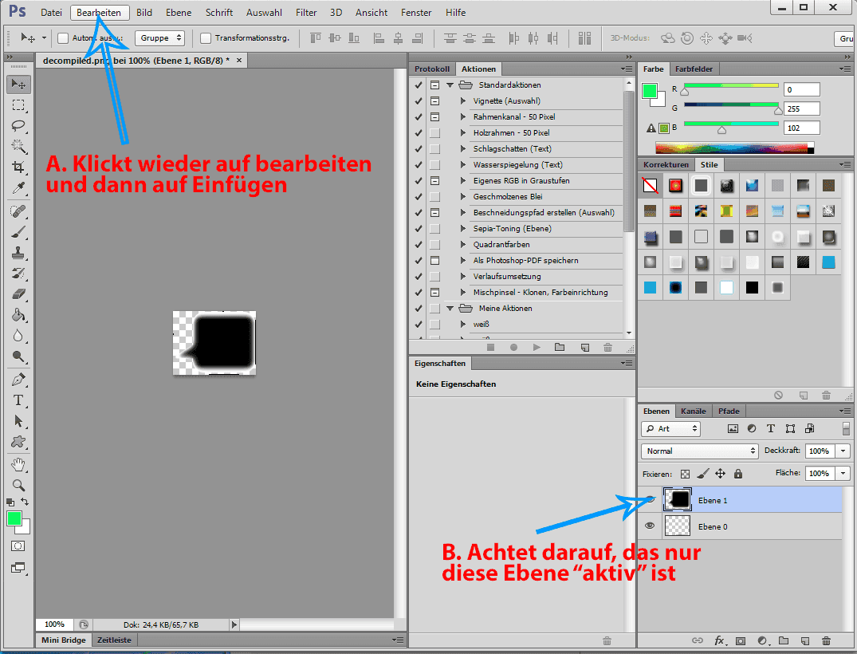
Task: Toggle dialog box for Quadrantfarben action
Action: pyautogui.click(x=434, y=244)
